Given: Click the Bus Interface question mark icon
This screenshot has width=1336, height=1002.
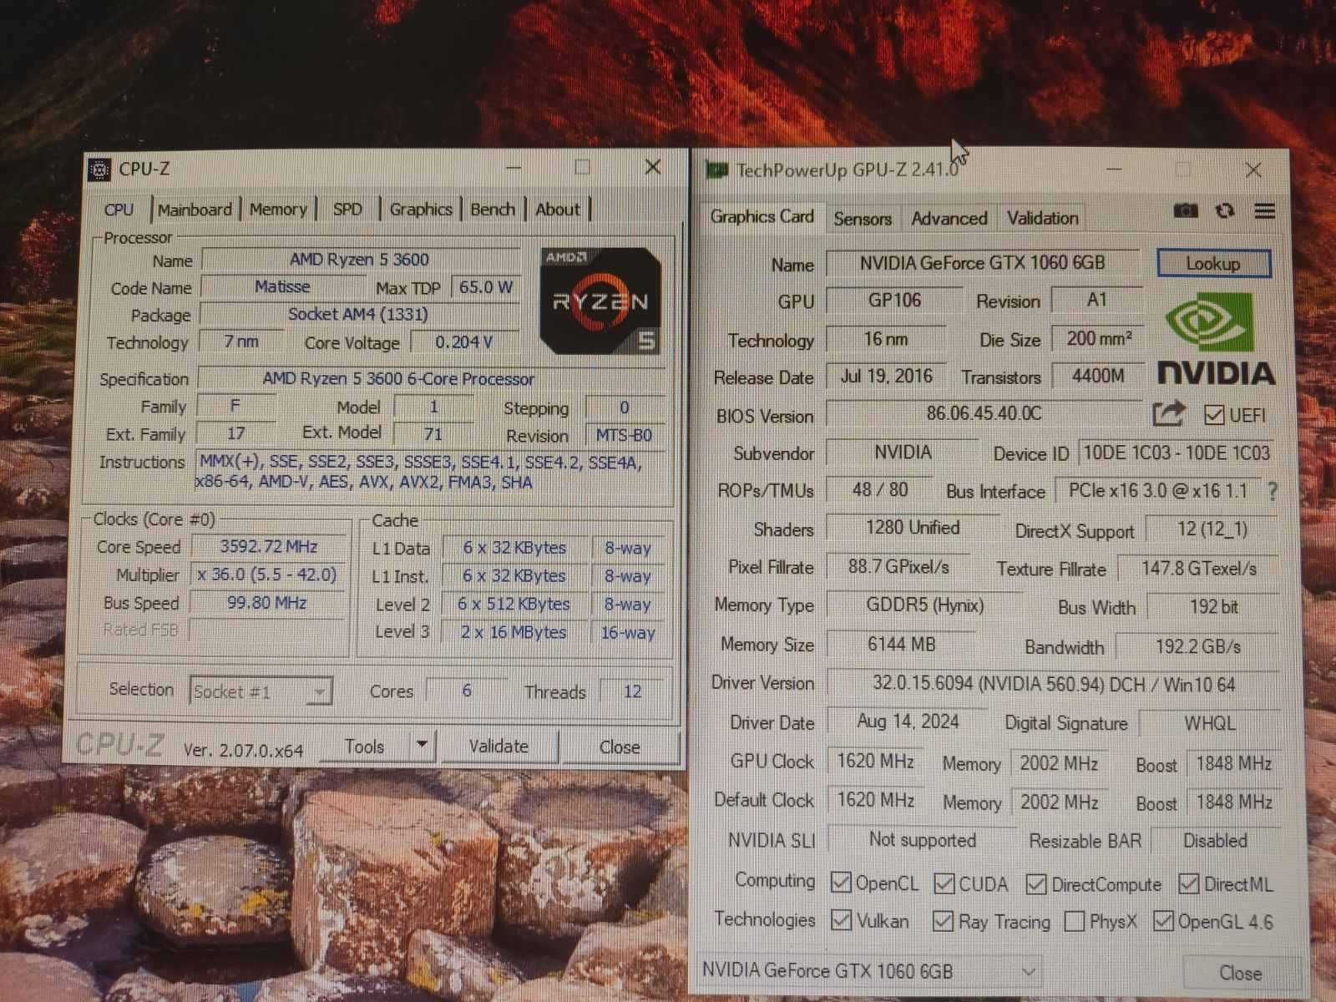Looking at the screenshot, I should click(x=1272, y=491).
